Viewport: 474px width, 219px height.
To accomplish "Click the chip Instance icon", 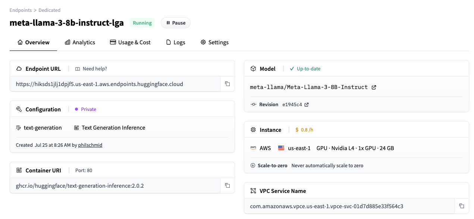I will pos(253,130).
